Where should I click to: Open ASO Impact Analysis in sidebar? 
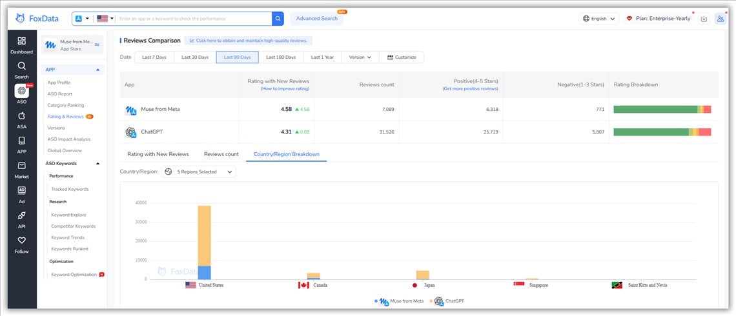(x=68, y=139)
